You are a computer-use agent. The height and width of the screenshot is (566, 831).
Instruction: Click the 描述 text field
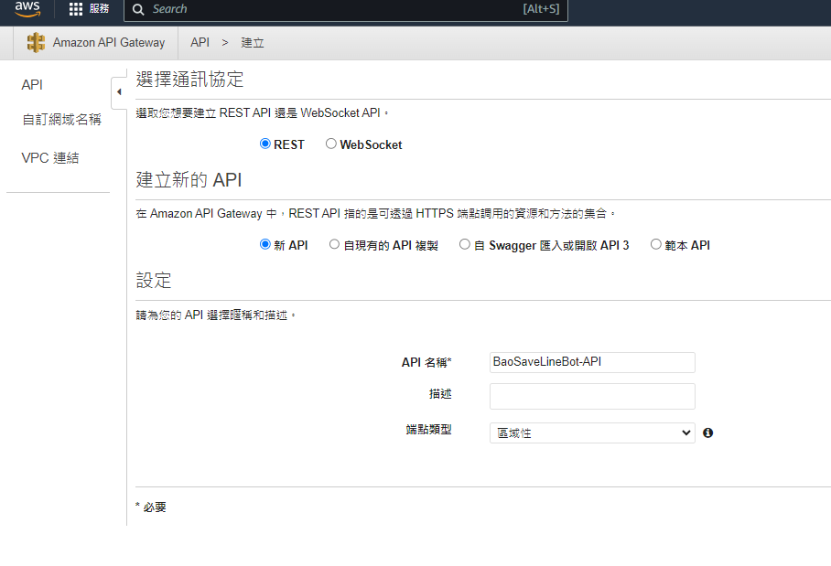point(592,396)
